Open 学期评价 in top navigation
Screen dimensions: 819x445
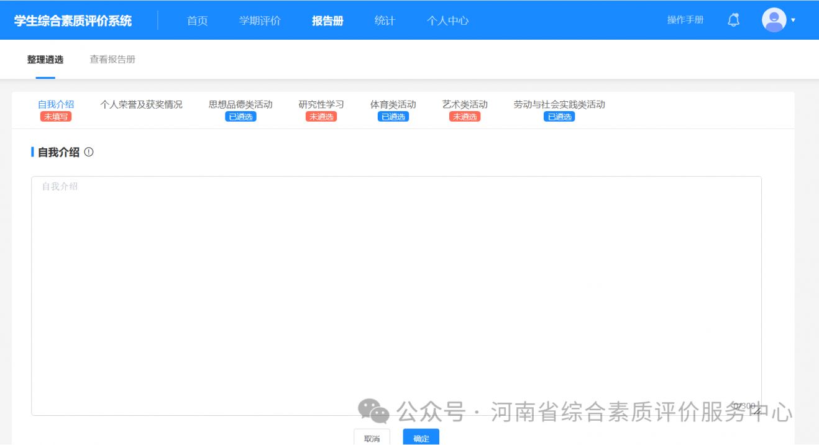[x=260, y=20]
